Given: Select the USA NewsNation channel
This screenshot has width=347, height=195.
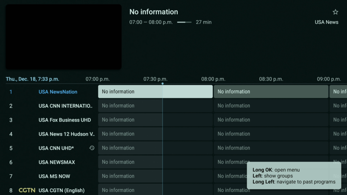Looking at the screenshot, I should click(58, 92).
